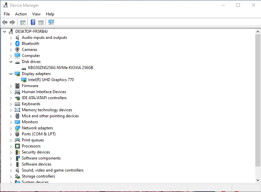Select Intel(R) UHD Graphics 770 device

pyautogui.click(x=51, y=80)
